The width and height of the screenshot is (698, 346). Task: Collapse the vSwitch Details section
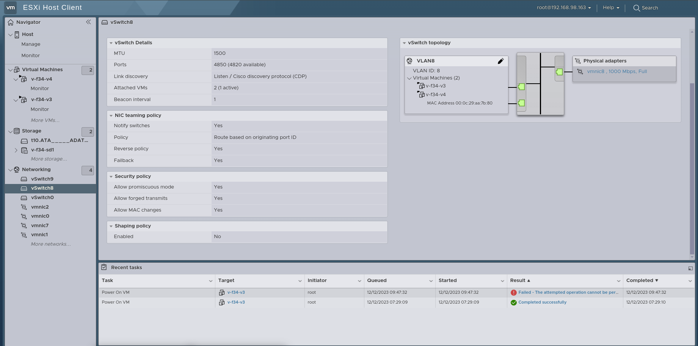(111, 43)
